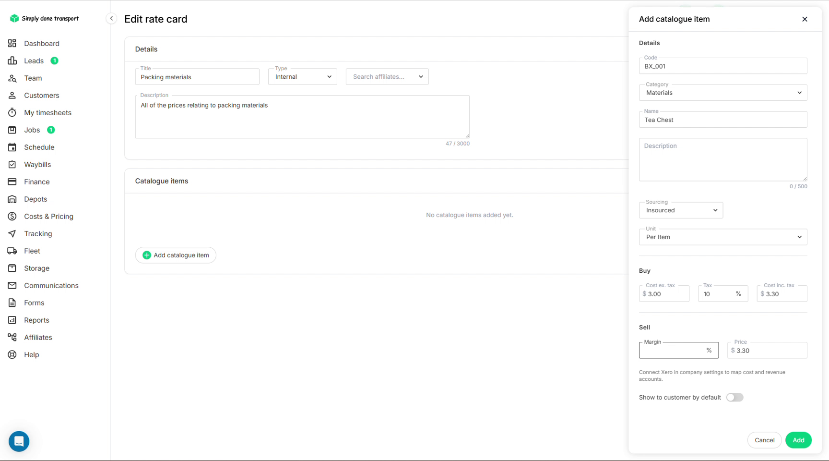Close the Add catalogue item panel
Image resolution: width=829 pixels, height=461 pixels.
coord(805,19)
